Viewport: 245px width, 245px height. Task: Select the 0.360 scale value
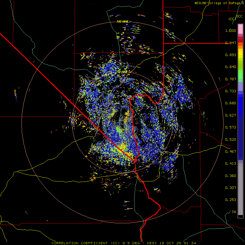point(231,176)
